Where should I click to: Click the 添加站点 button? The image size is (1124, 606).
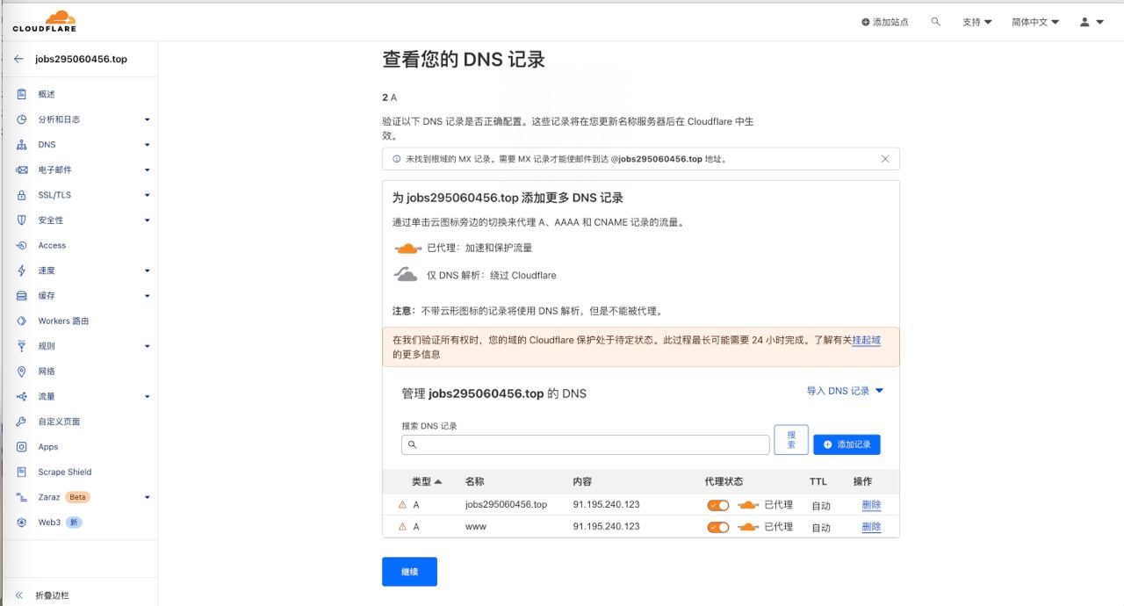pyautogui.click(x=885, y=22)
